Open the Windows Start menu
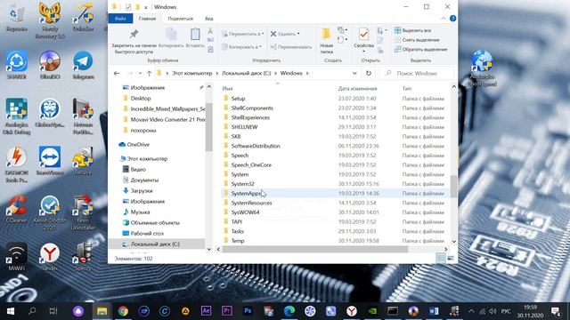This screenshot has width=570, height=320. click(x=11, y=311)
